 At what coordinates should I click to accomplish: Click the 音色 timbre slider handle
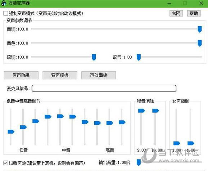pos(200,43)
